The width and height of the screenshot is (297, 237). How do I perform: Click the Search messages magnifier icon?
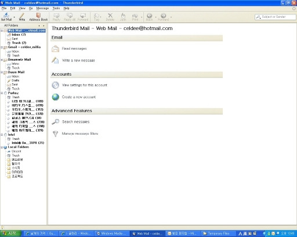click(x=55, y=122)
